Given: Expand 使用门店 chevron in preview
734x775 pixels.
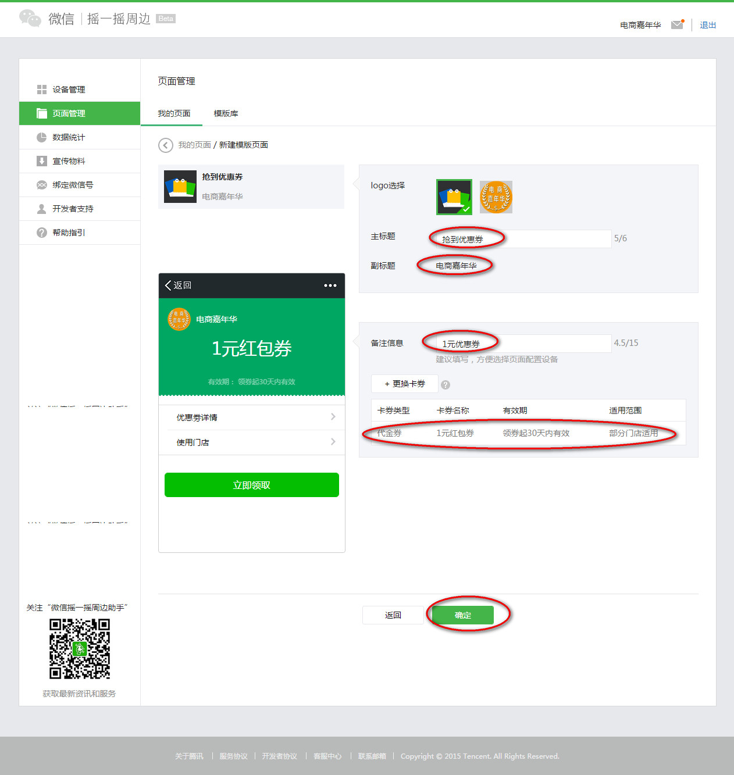Looking at the screenshot, I should pyautogui.click(x=333, y=442).
